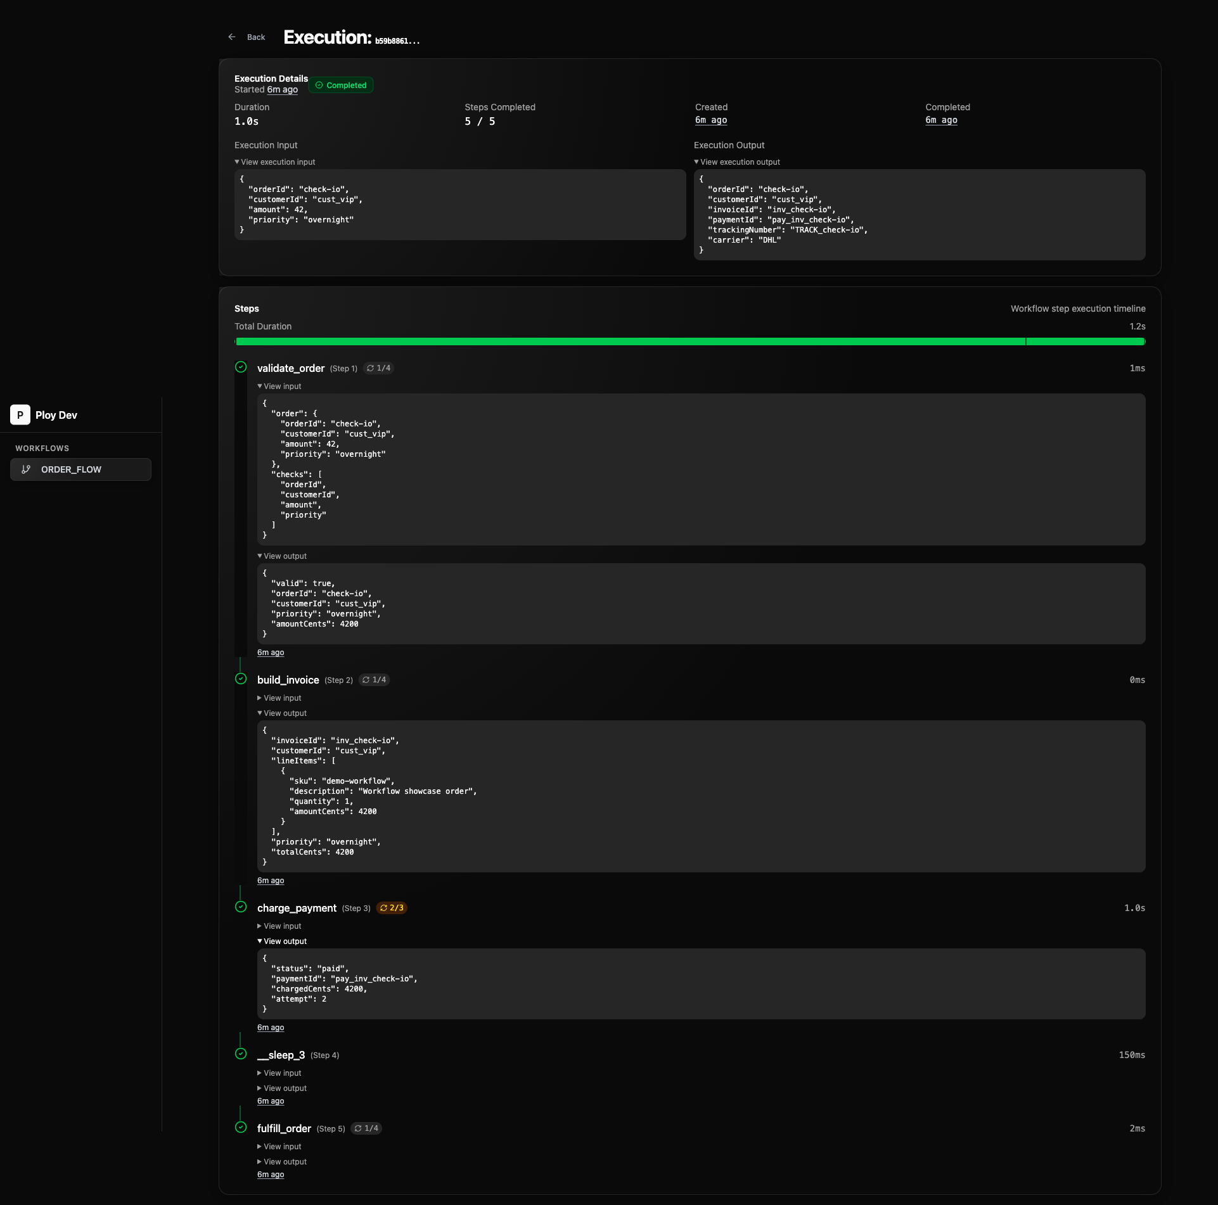The height and width of the screenshot is (1205, 1218).
Task: Click the retry badge 1/4 on validate_order
Action: coord(378,367)
